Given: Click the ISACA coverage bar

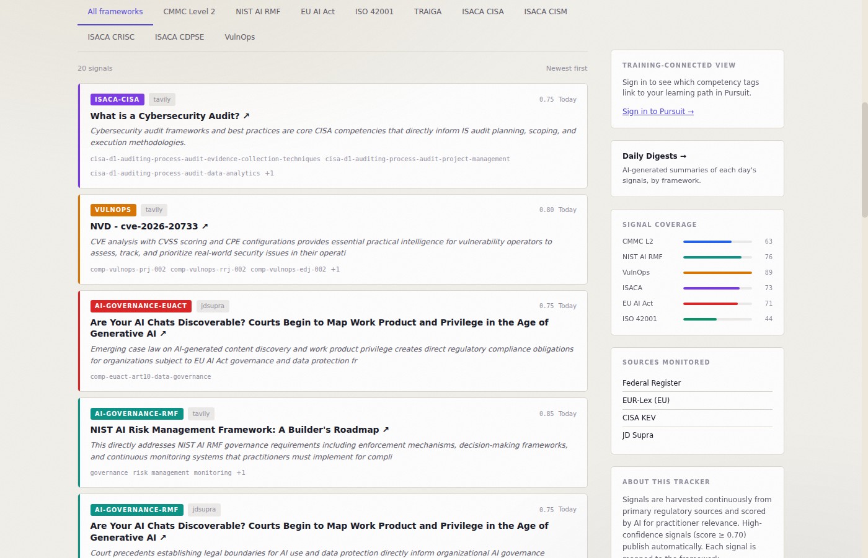Looking at the screenshot, I should tap(717, 288).
